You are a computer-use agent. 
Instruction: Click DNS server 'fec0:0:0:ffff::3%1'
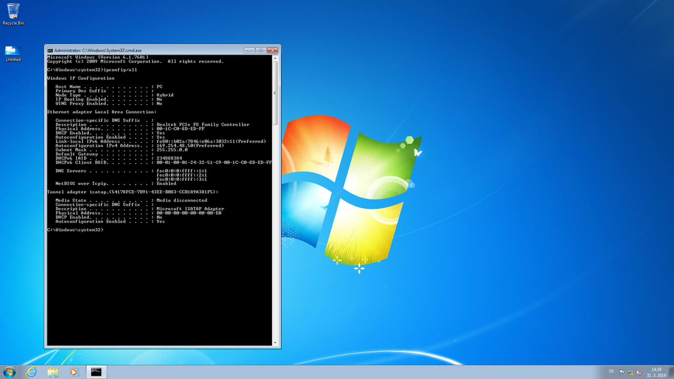(182, 179)
